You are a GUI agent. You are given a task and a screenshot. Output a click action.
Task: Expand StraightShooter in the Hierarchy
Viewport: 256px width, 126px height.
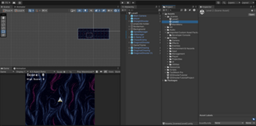pyautogui.click(x=129, y=21)
